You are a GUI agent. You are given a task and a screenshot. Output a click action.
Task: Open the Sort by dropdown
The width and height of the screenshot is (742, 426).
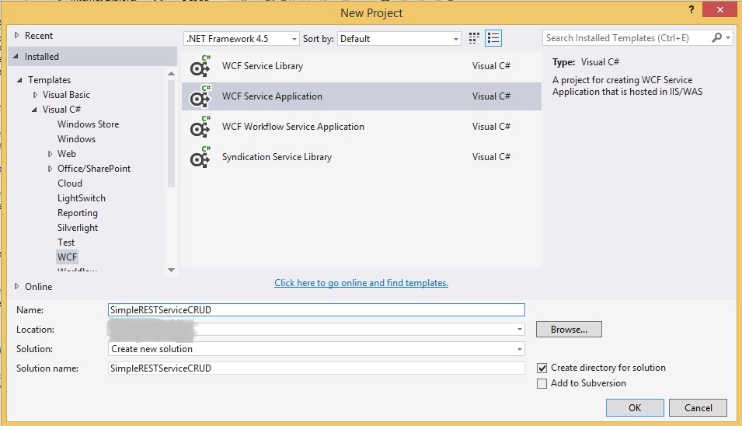(400, 38)
